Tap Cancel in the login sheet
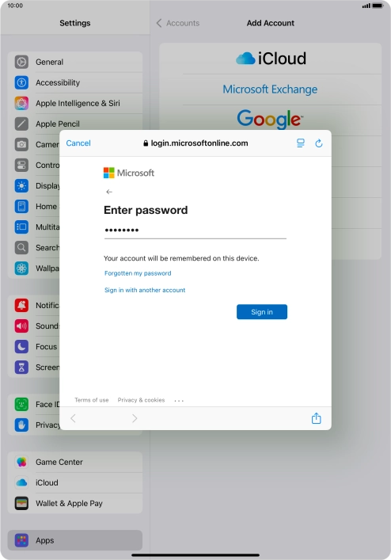The width and height of the screenshot is (391, 560). tap(78, 143)
